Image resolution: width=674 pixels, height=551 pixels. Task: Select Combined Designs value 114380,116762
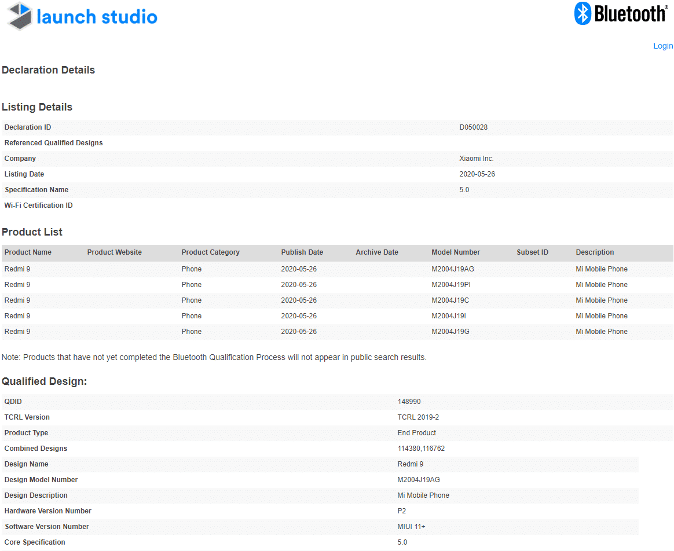tap(422, 449)
